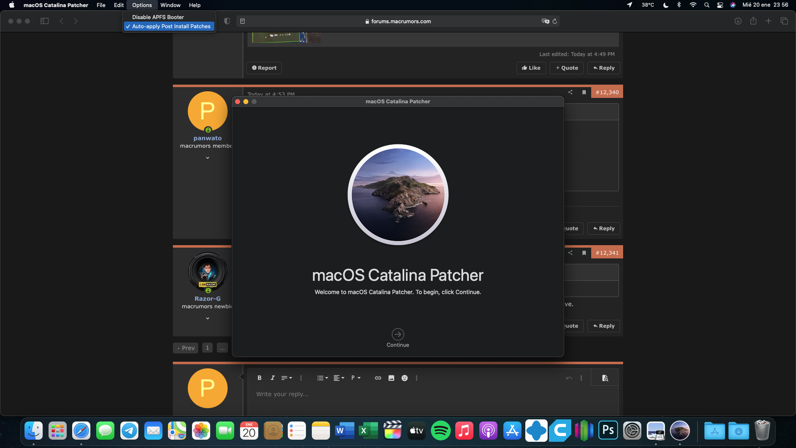
Task: Open the Apple menu
Action: pyautogui.click(x=12, y=5)
